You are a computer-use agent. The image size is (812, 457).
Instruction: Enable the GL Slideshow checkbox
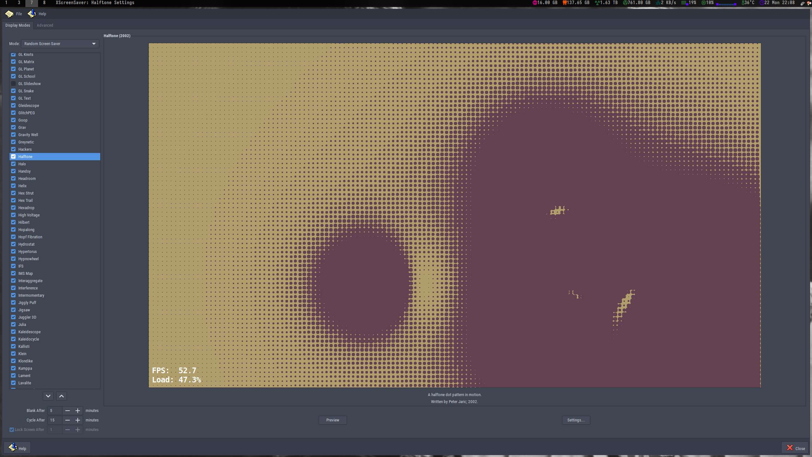tap(13, 84)
